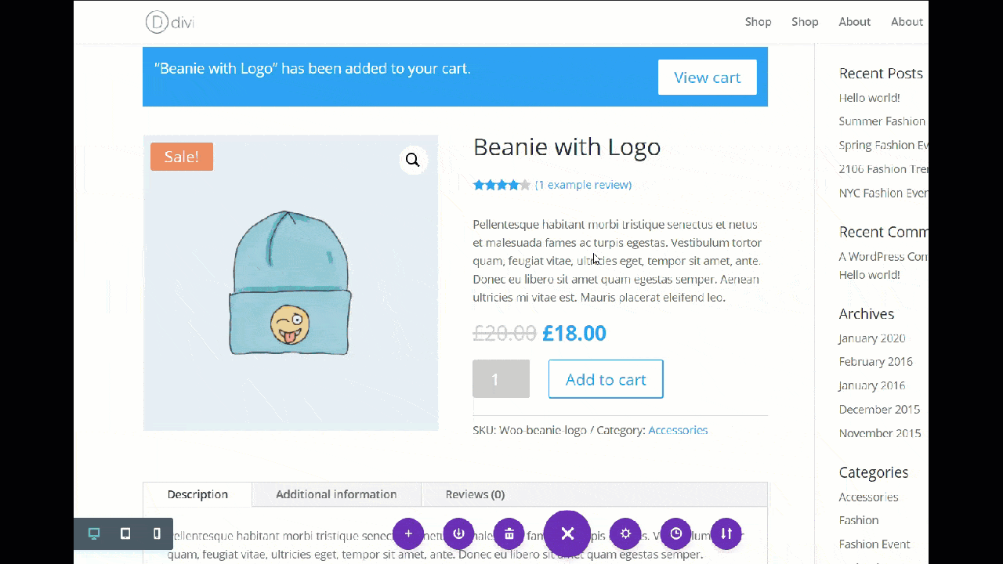Screen dimensions: 1003x564
Task: Close the Divi builder menu with X
Action: click(567, 533)
